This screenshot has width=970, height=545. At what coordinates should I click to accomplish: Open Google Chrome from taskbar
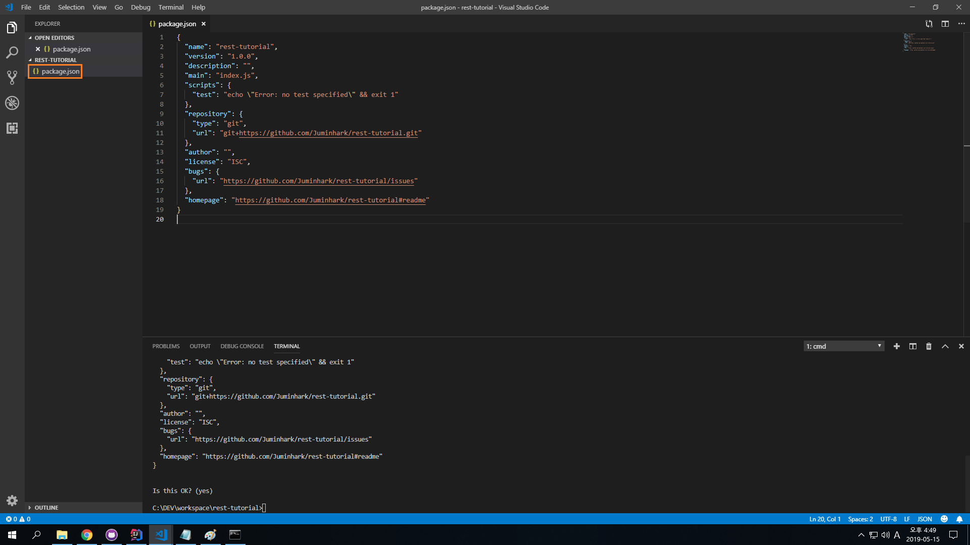[x=87, y=535]
